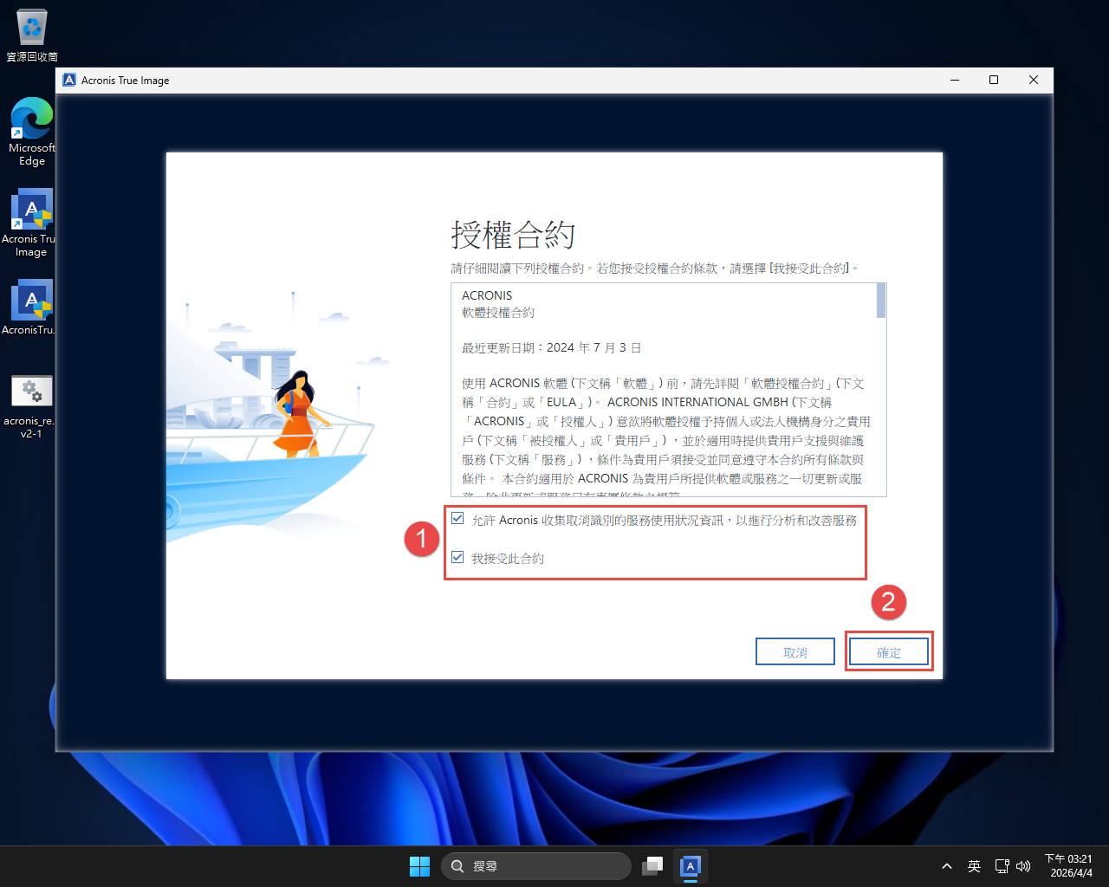Open the Recycle Bin desktop icon
The width and height of the screenshot is (1109, 887).
pyautogui.click(x=32, y=36)
